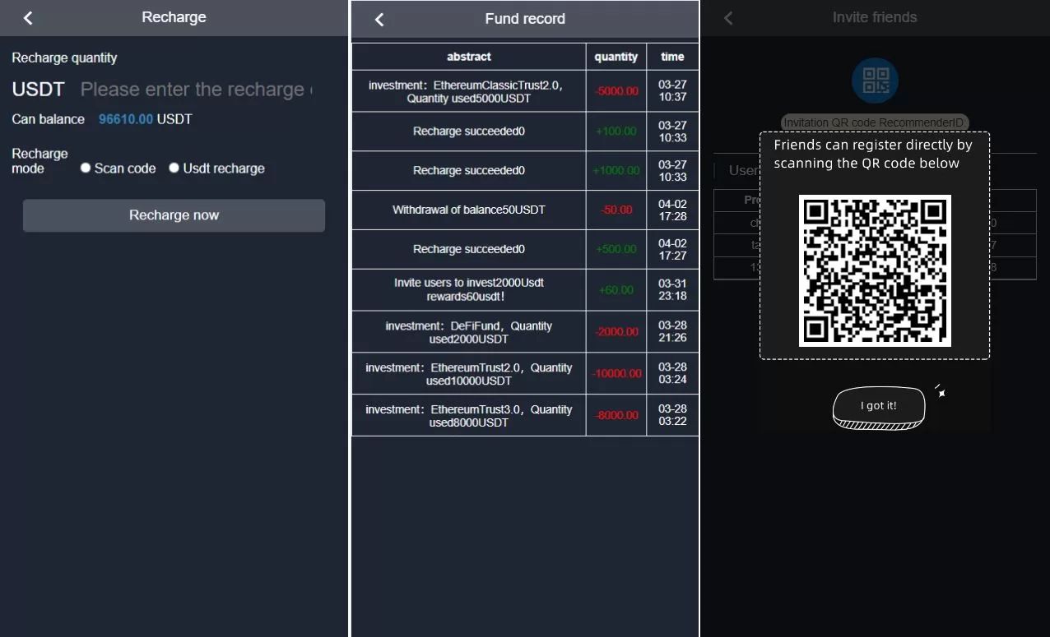Viewport: 1050px width, 637px height.
Task: Open the invite rewards60usdt record row
Action: pos(468,289)
